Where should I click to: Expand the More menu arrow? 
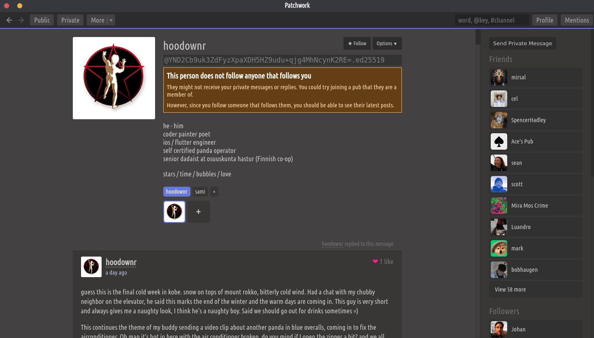point(111,20)
